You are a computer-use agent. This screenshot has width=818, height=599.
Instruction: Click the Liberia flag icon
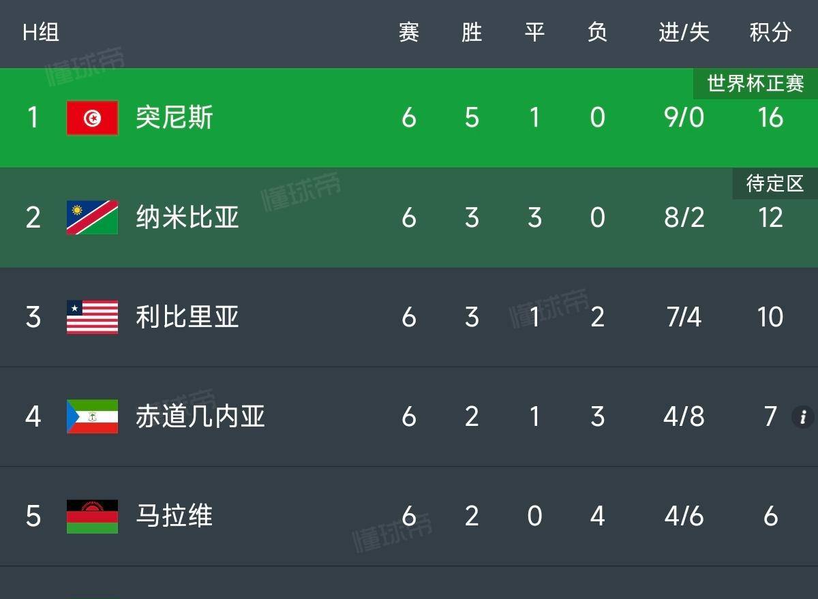coord(92,318)
